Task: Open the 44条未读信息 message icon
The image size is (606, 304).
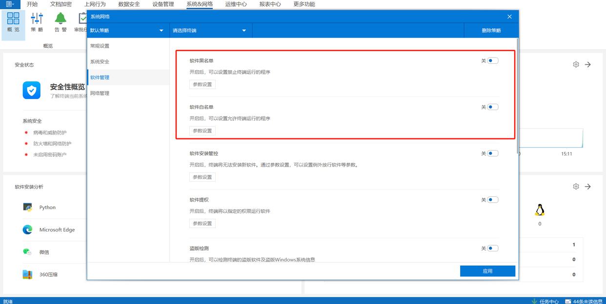Action: point(568,301)
